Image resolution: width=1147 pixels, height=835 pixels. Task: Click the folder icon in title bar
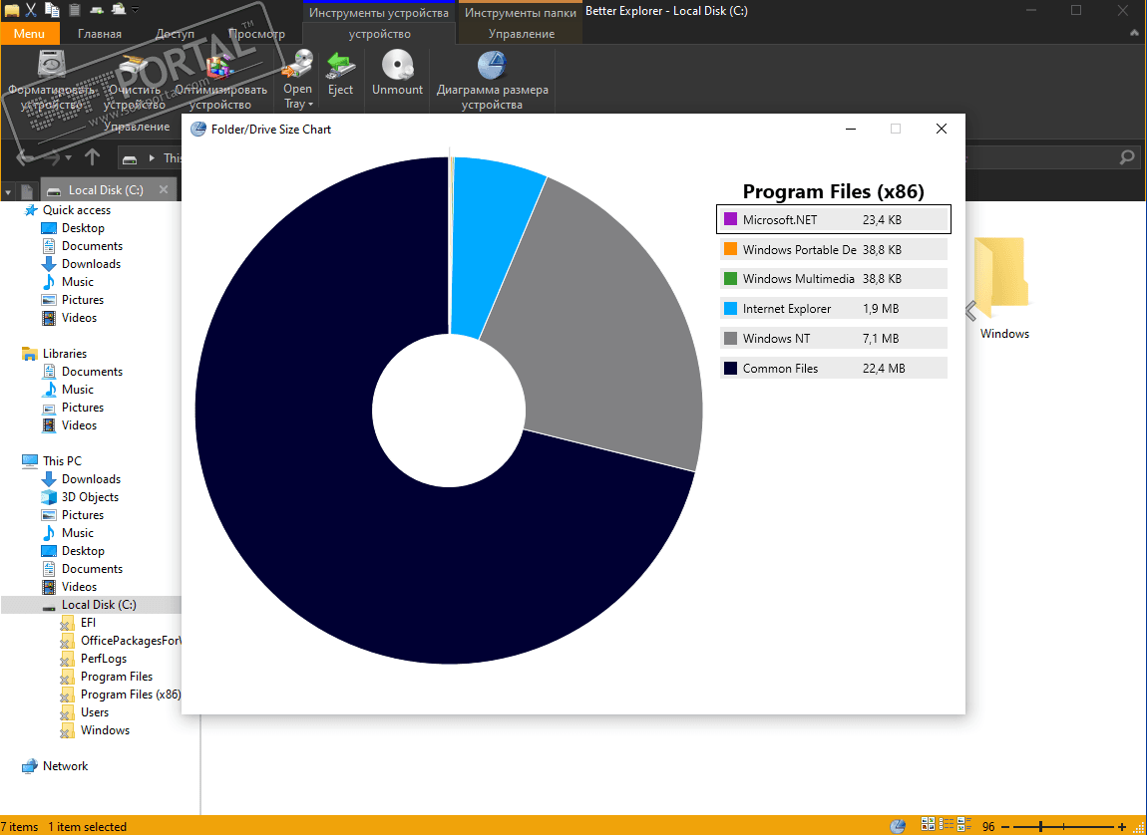[x=11, y=10]
